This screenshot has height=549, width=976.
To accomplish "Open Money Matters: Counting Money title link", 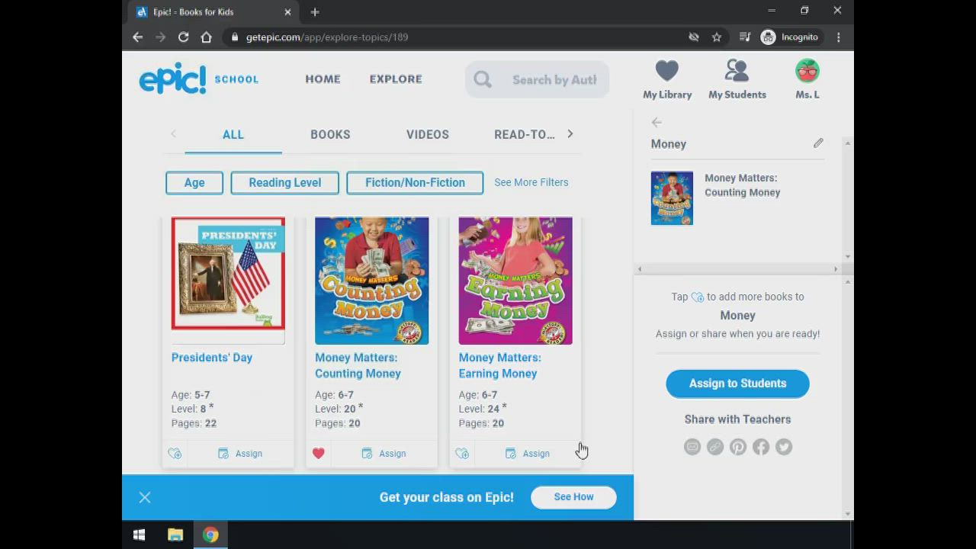I will tap(358, 365).
